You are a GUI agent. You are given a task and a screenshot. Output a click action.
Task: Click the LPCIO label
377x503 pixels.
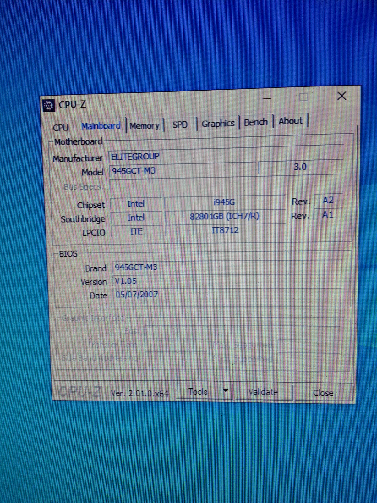pos(94,233)
